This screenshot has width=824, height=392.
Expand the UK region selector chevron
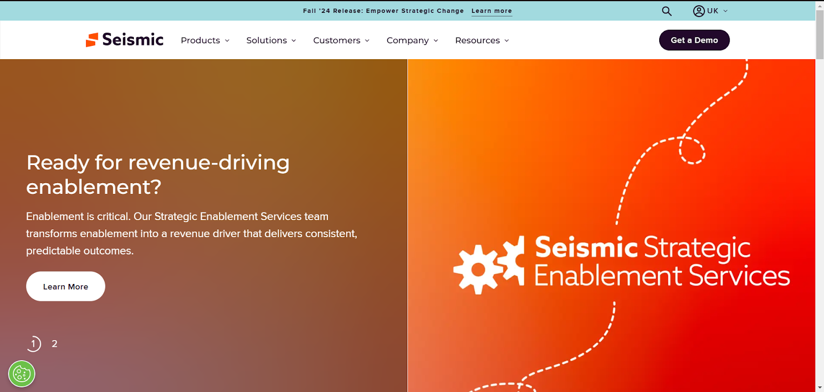click(x=726, y=11)
